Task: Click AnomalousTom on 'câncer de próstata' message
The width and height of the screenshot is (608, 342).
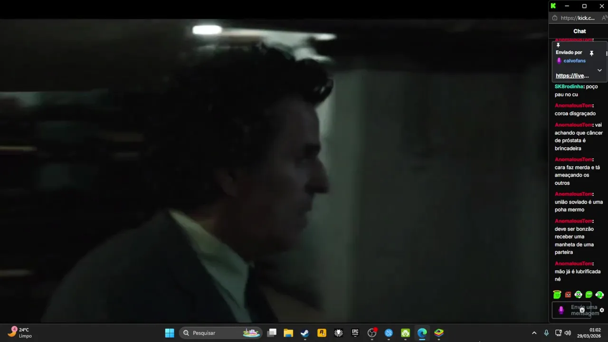Action: click(x=573, y=125)
